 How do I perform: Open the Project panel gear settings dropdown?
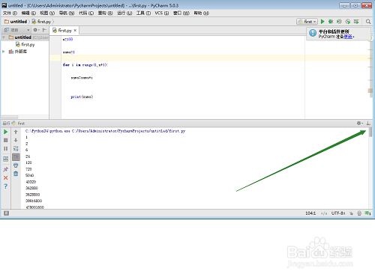point(36,30)
